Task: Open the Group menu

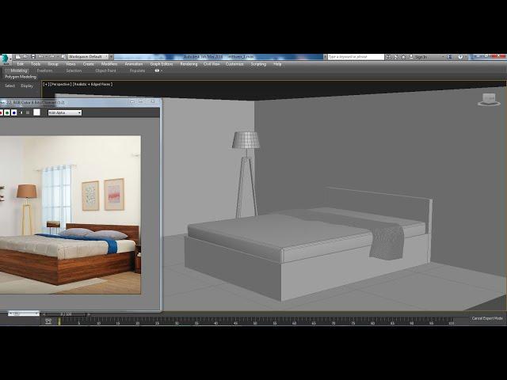Action: 53,64
